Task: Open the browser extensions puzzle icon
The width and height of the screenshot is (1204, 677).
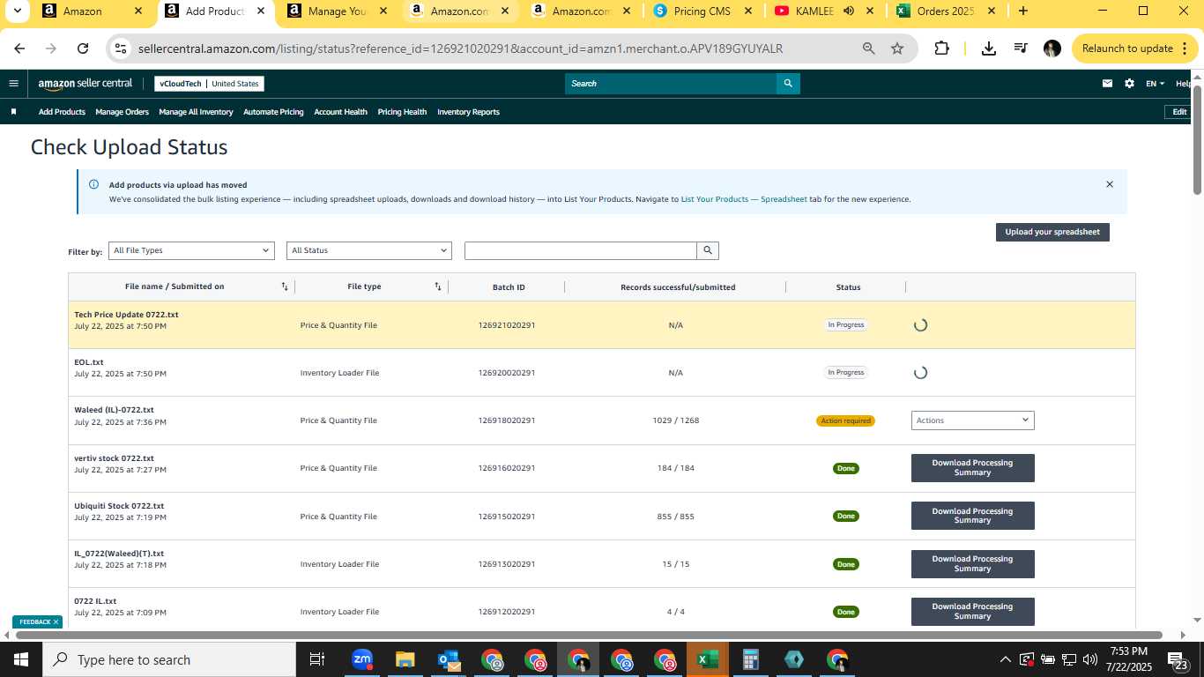Action: (941, 48)
